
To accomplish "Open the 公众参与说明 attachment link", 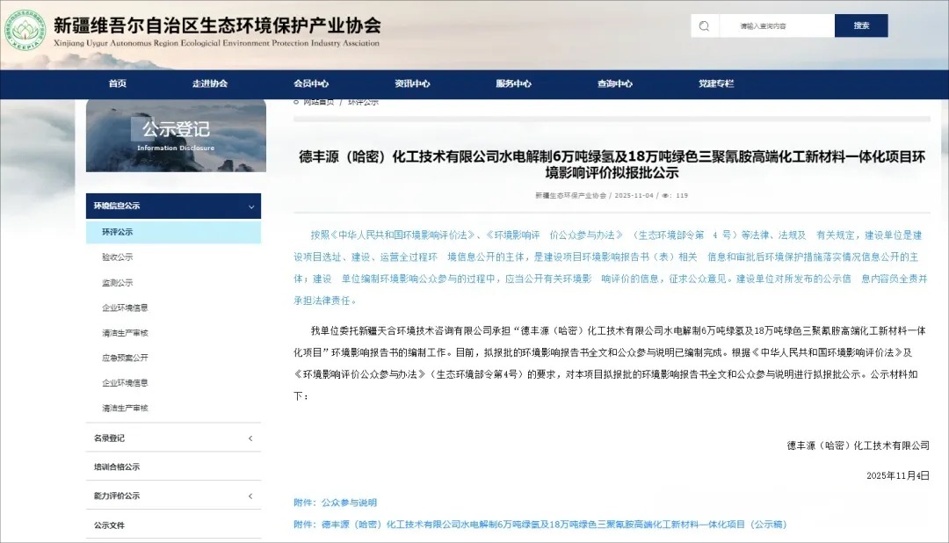I will 349,503.
